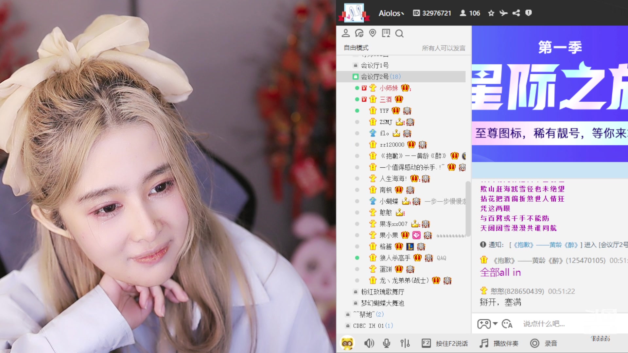The image size is (628, 353).
Task: Toggle the microphone on or off
Action: [387, 343]
